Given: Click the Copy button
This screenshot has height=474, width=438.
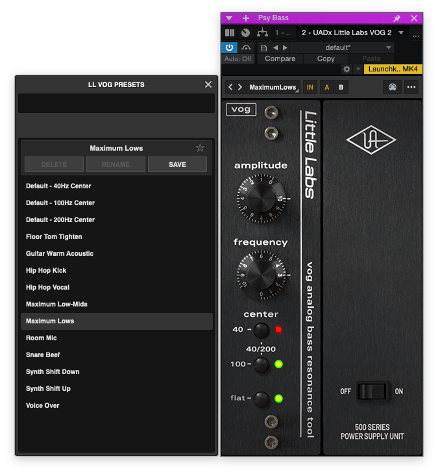Looking at the screenshot, I should pos(326,58).
